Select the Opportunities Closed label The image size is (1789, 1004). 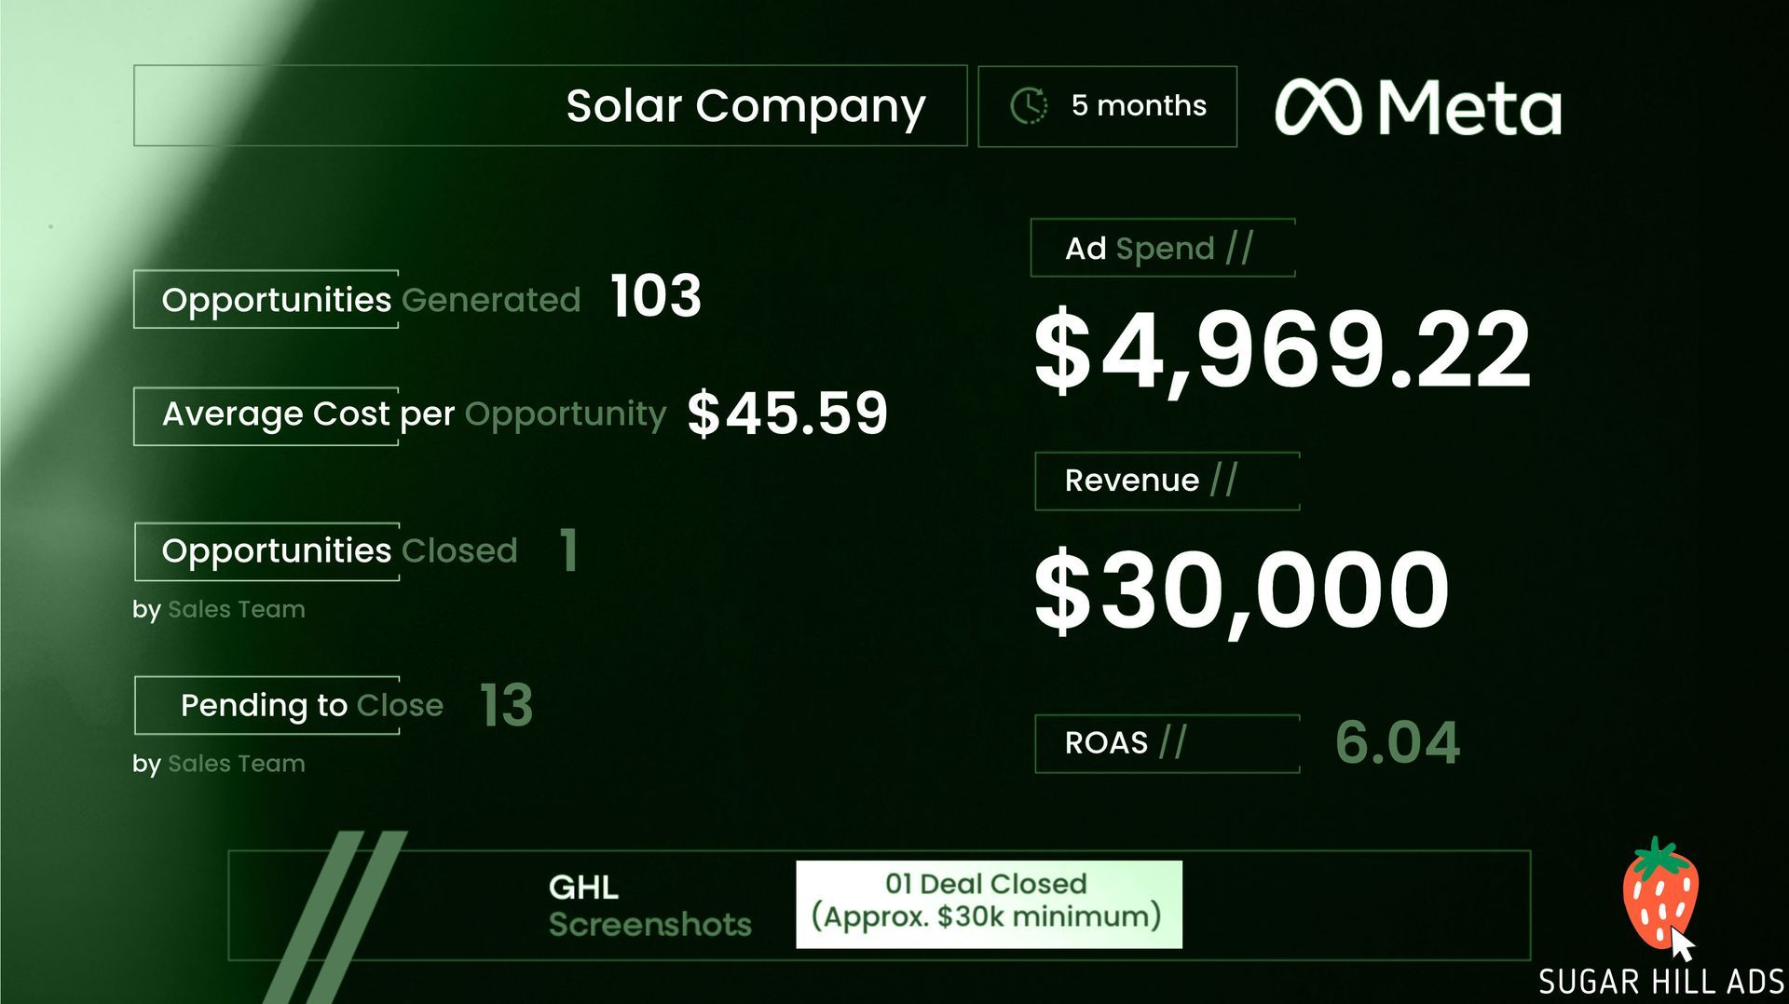pyautogui.click(x=339, y=550)
